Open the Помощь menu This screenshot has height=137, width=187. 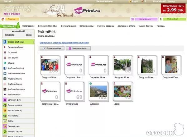[x=161, y=26]
